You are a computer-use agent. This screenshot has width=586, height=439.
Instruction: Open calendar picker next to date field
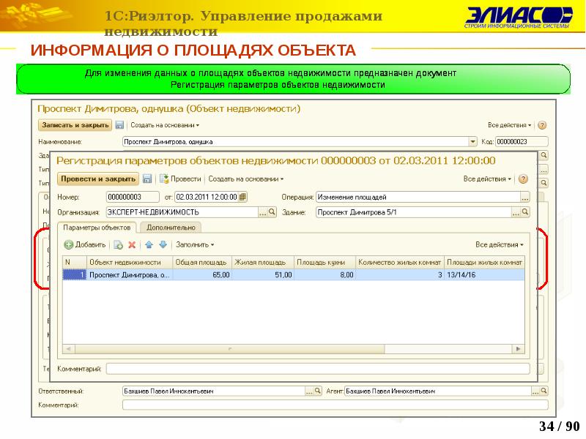[x=242, y=197]
